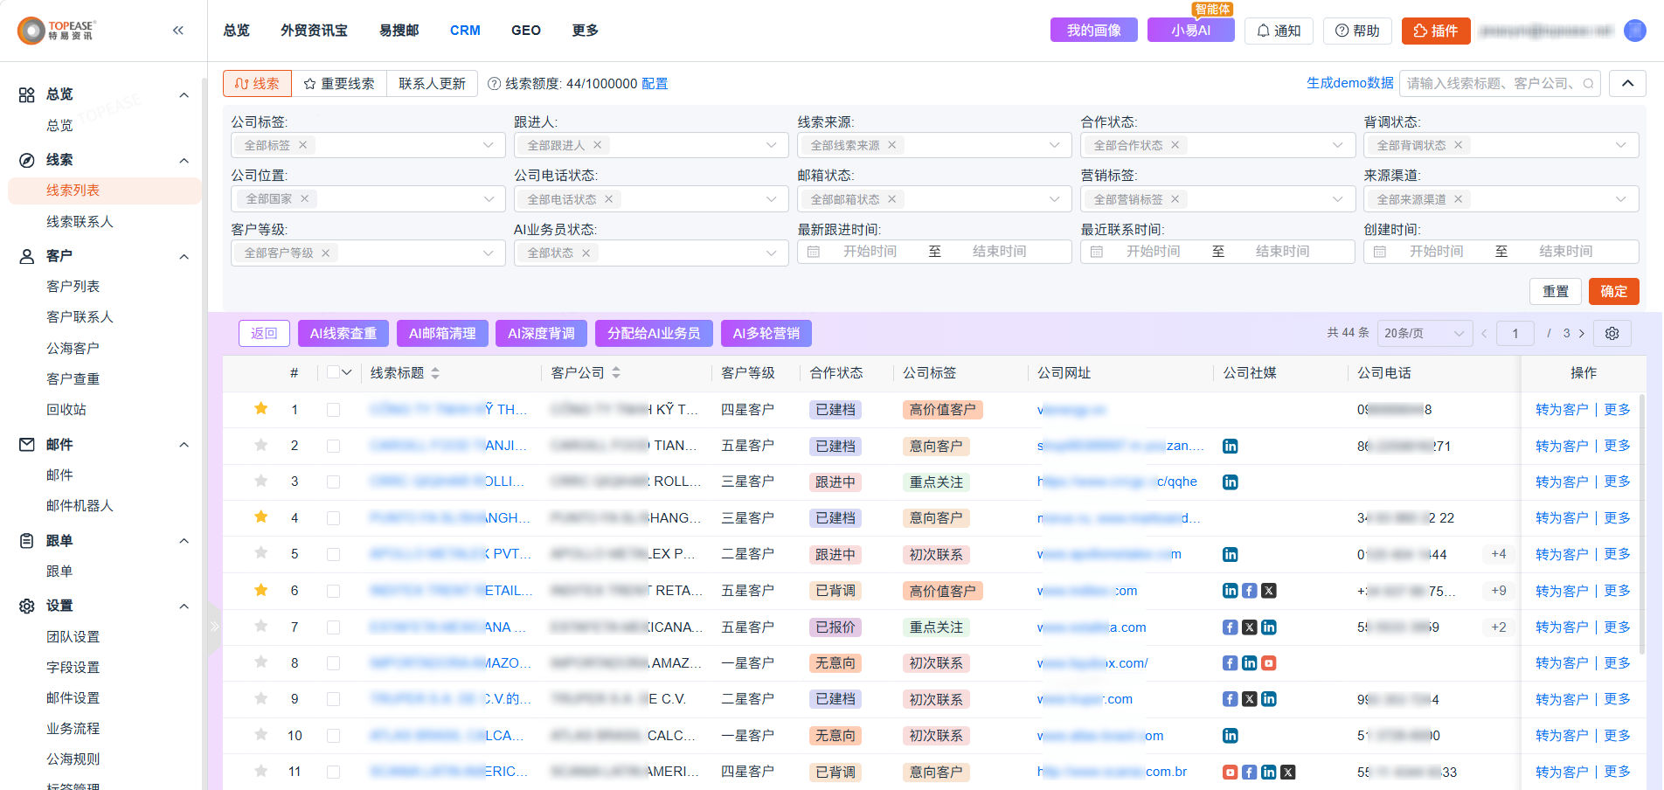The height and width of the screenshot is (790, 1664).
Task: Open Facebook icon in row 7
Action: pyautogui.click(x=1230, y=627)
